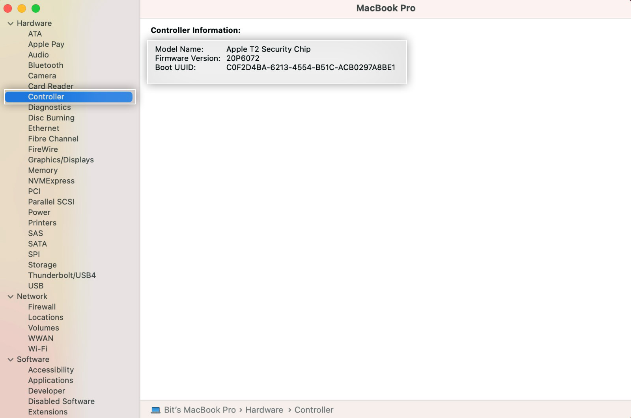Select Graphics/Displays in sidebar

click(x=61, y=160)
